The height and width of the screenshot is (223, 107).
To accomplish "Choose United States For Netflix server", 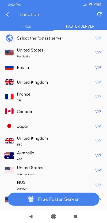I will tap(53, 53).
